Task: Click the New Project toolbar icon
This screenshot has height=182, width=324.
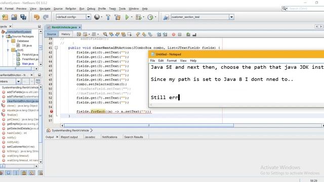Action: coord(5,17)
